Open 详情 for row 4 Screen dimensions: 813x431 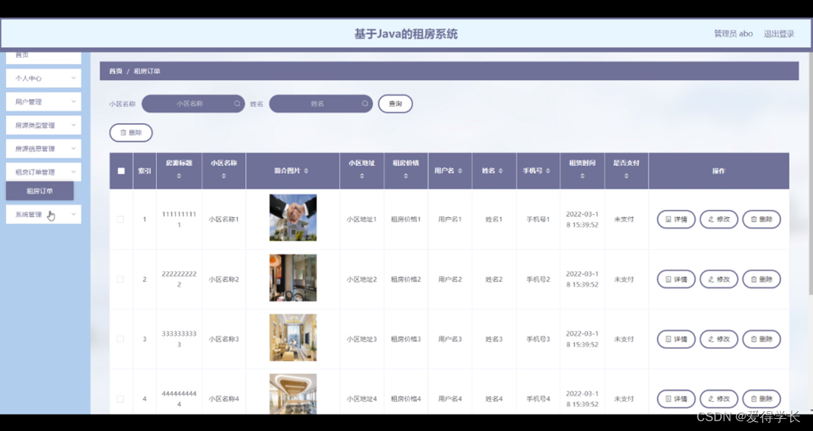(676, 399)
